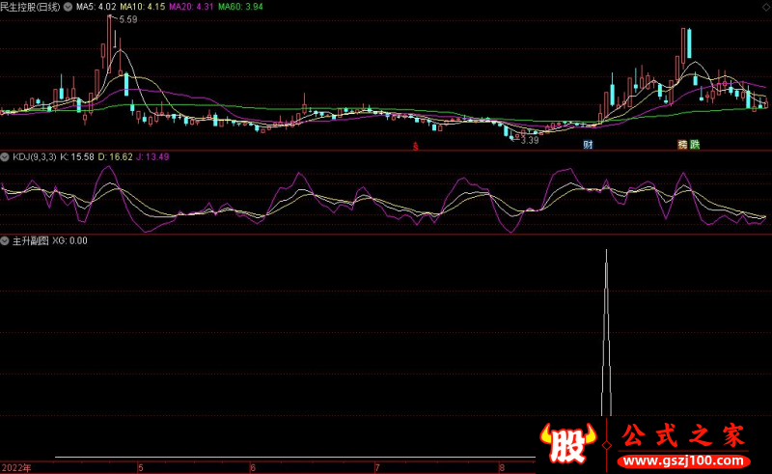Click the green MA60 legend label
The image size is (772, 474).
point(240,6)
